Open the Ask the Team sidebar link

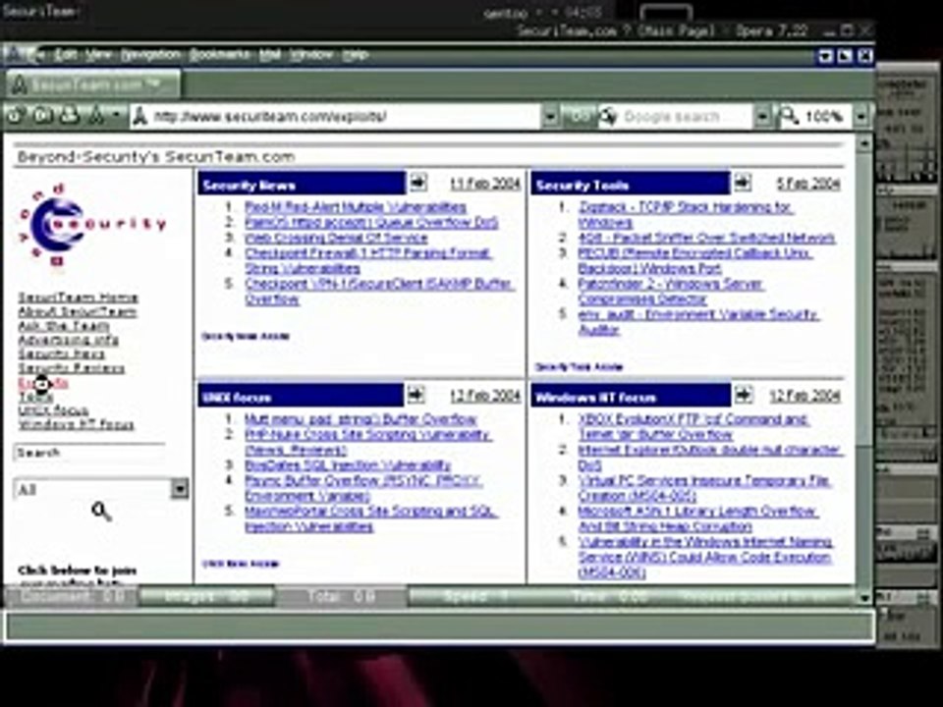coord(64,326)
